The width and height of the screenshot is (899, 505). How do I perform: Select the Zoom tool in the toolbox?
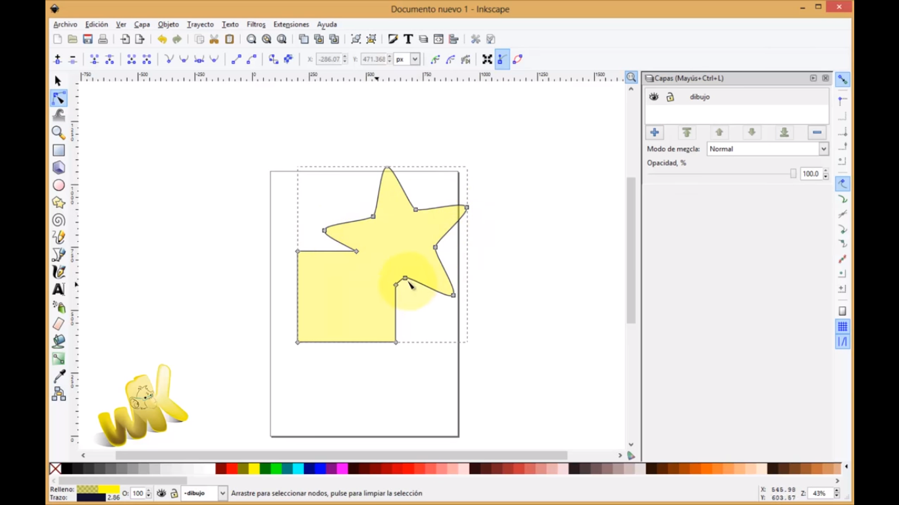coord(58,132)
